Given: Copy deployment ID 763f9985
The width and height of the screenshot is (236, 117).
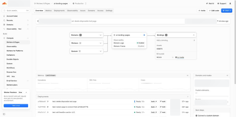Looking at the screenshot, I should point(48,107).
